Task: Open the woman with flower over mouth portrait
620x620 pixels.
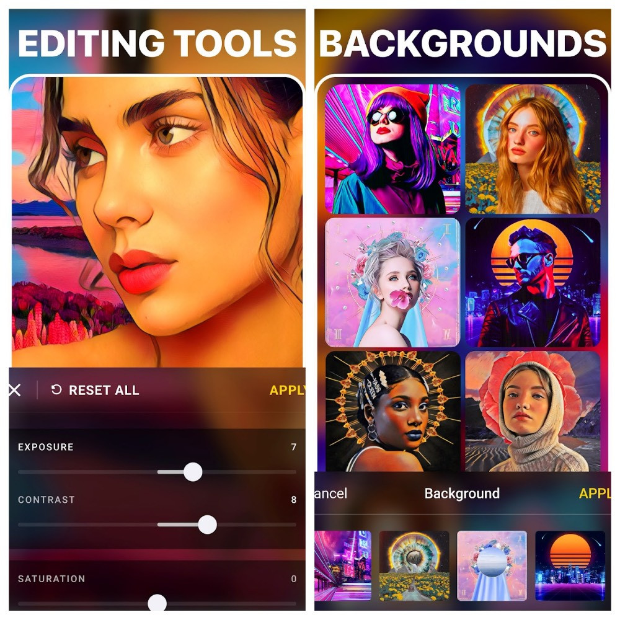Action: pos(392,282)
